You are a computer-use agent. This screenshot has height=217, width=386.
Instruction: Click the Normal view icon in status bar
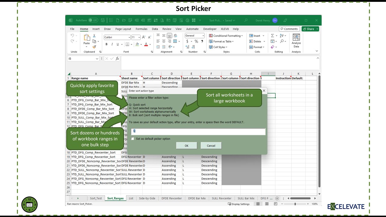point(258,204)
